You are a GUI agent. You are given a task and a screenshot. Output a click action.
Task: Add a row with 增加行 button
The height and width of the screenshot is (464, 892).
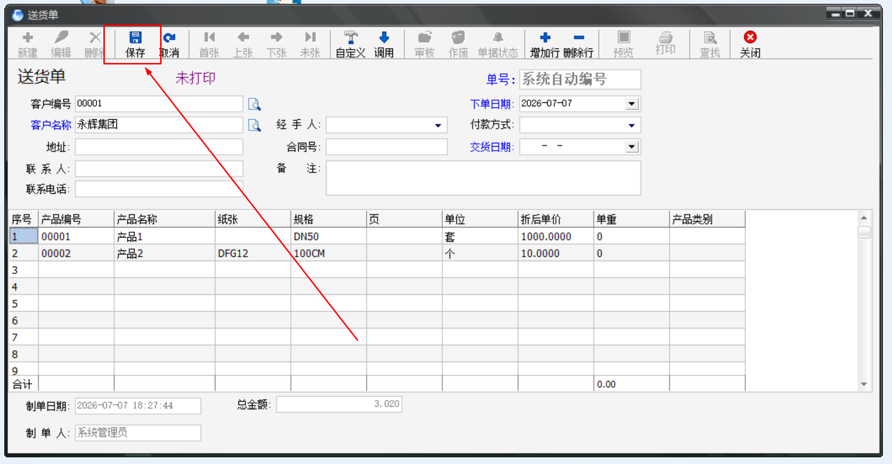[544, 44]
